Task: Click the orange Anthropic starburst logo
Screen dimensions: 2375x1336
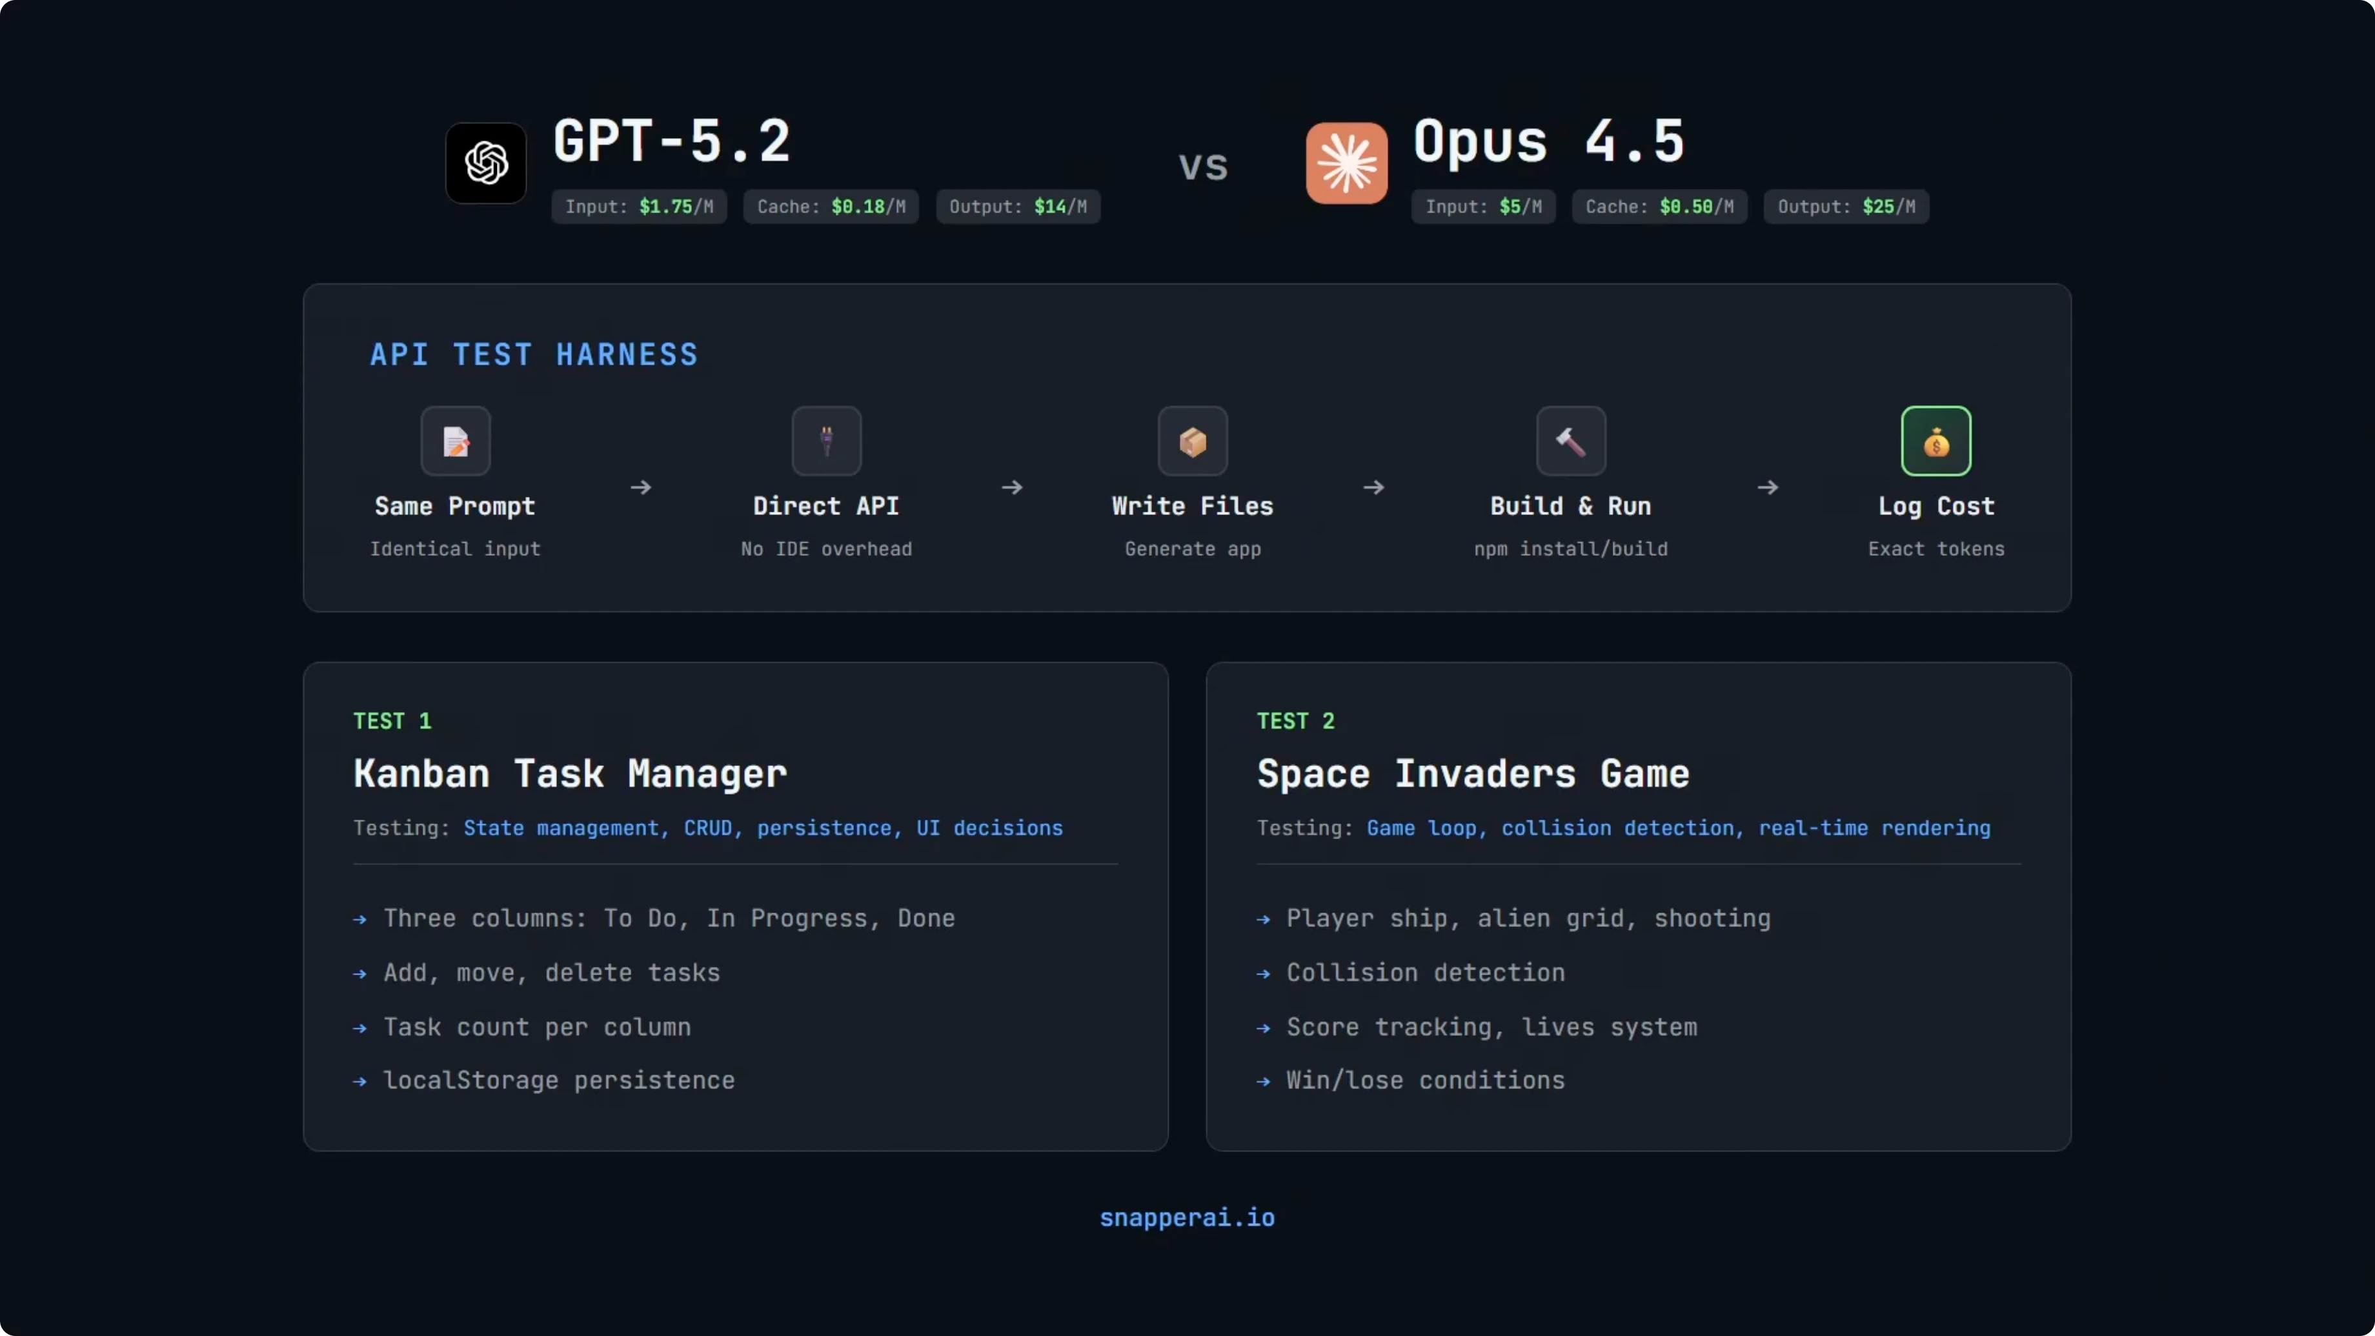Action: (x=1346, y=163)
